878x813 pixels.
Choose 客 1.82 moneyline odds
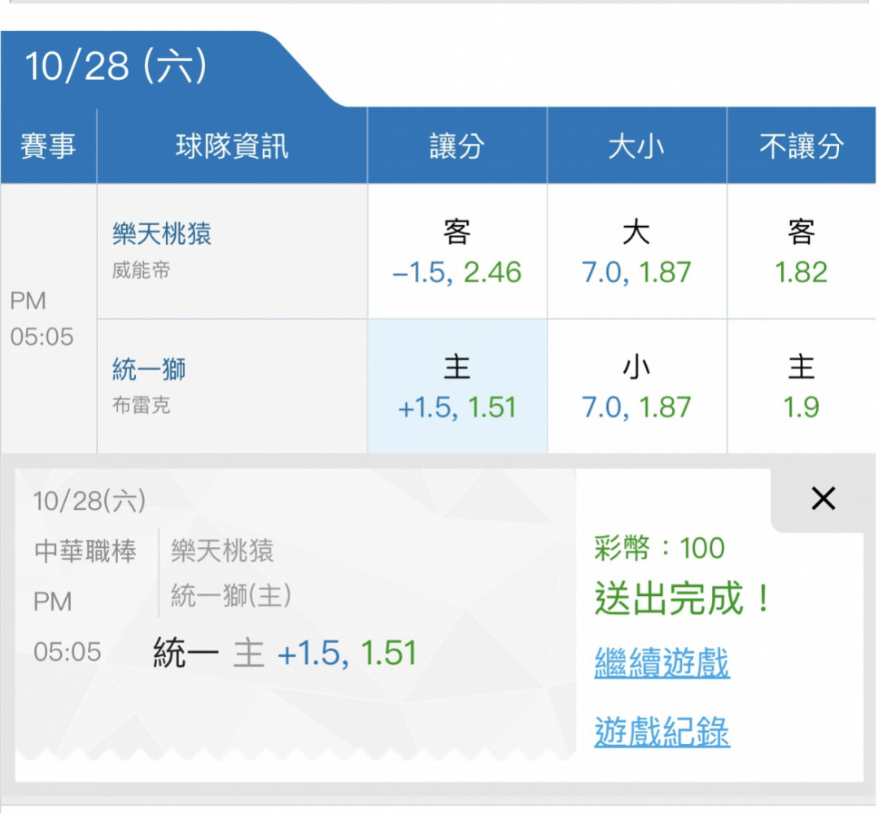802,251
